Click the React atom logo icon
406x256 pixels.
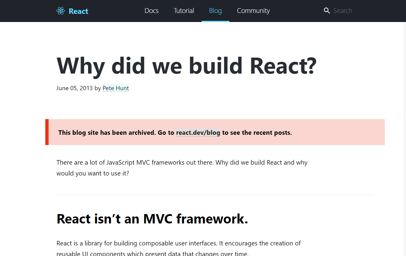(x=61, y=11)
